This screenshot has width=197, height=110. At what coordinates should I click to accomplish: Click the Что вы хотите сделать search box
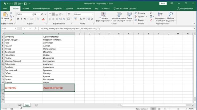click(x=125, y=9)
